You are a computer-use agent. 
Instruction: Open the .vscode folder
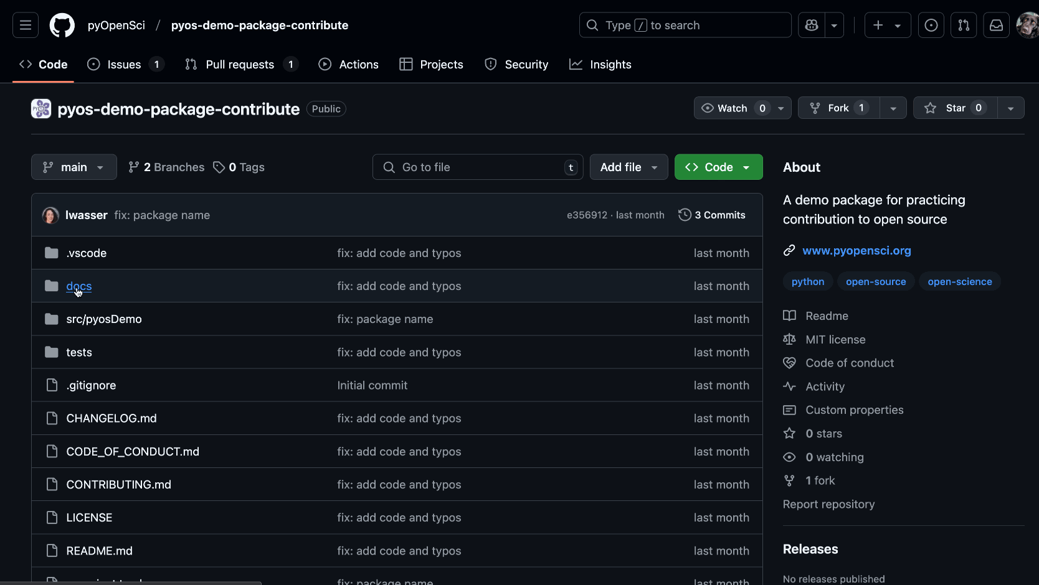[x=87, y=253]
